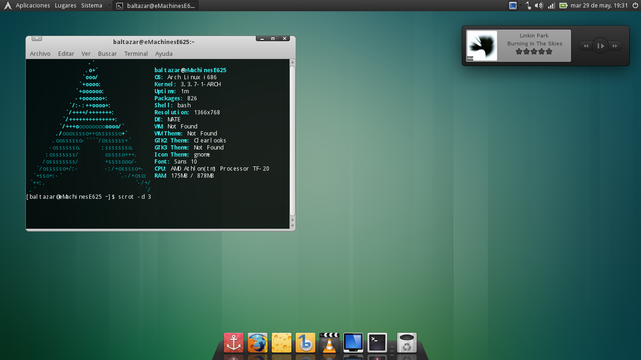This screenshot has width=641, height=360.
Task: Rate the song three stars
Action: pyautogui.click(x=534, y=52)
